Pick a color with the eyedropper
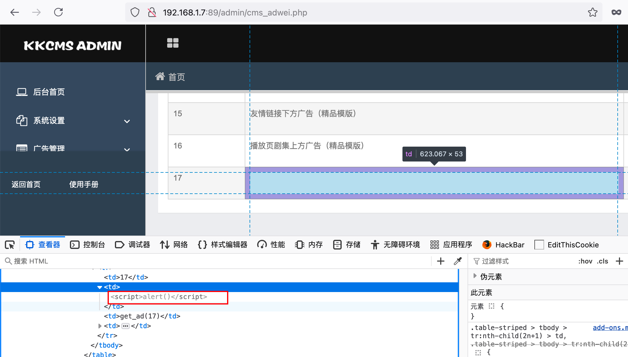Image resolution: width=628 pixels, height=357 pixels. tap(458, 261)
